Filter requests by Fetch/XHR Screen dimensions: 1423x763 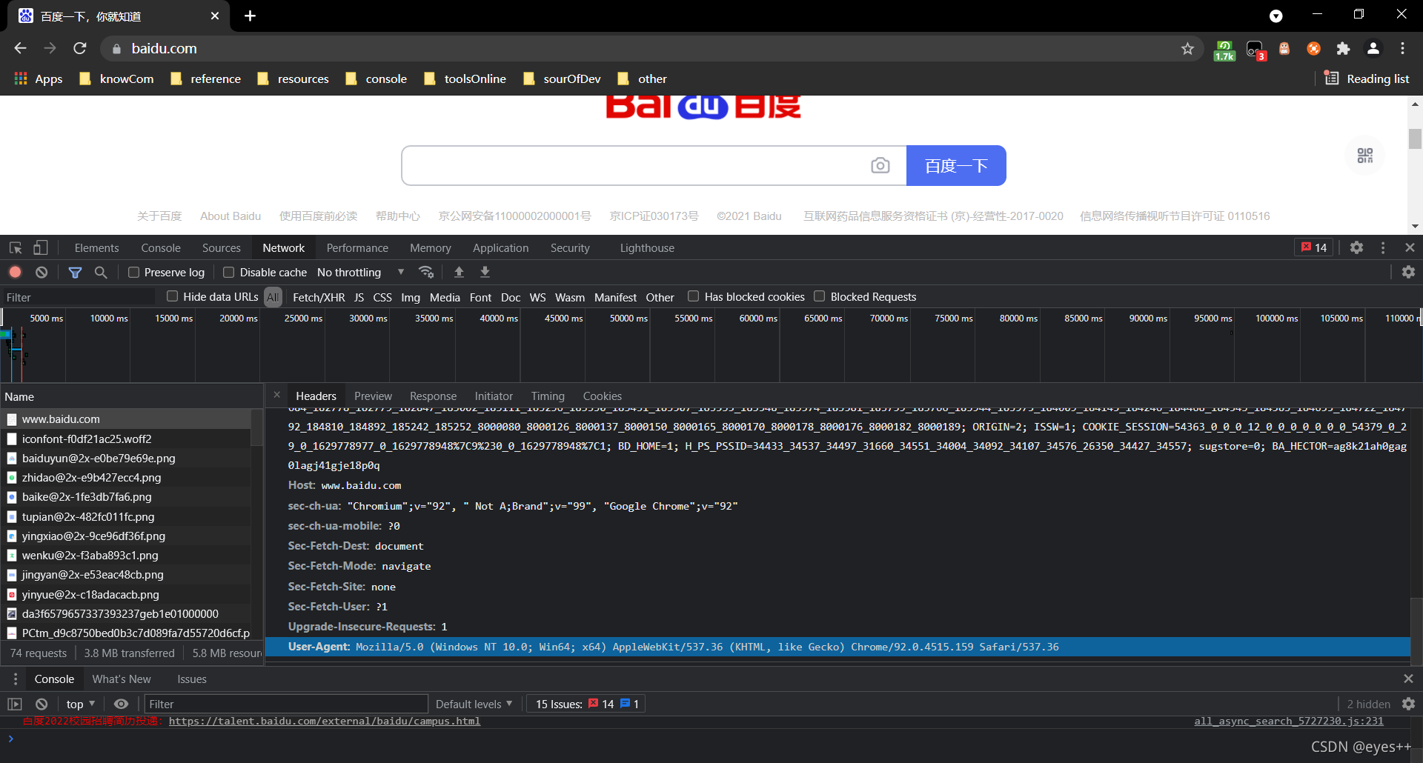319,297
